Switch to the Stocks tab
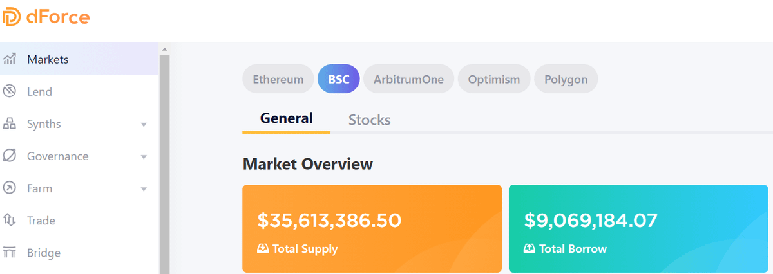This screenshot has width=773, height=274. (x=369, y=120)
